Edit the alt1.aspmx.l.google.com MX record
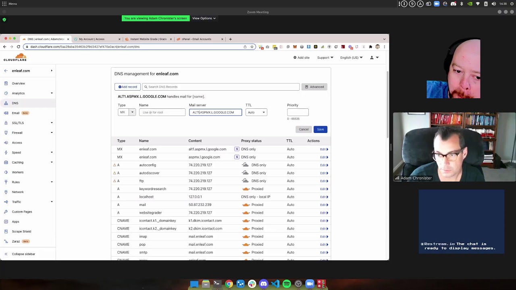This screenshot has width=516, height=290. click(324, 149)
